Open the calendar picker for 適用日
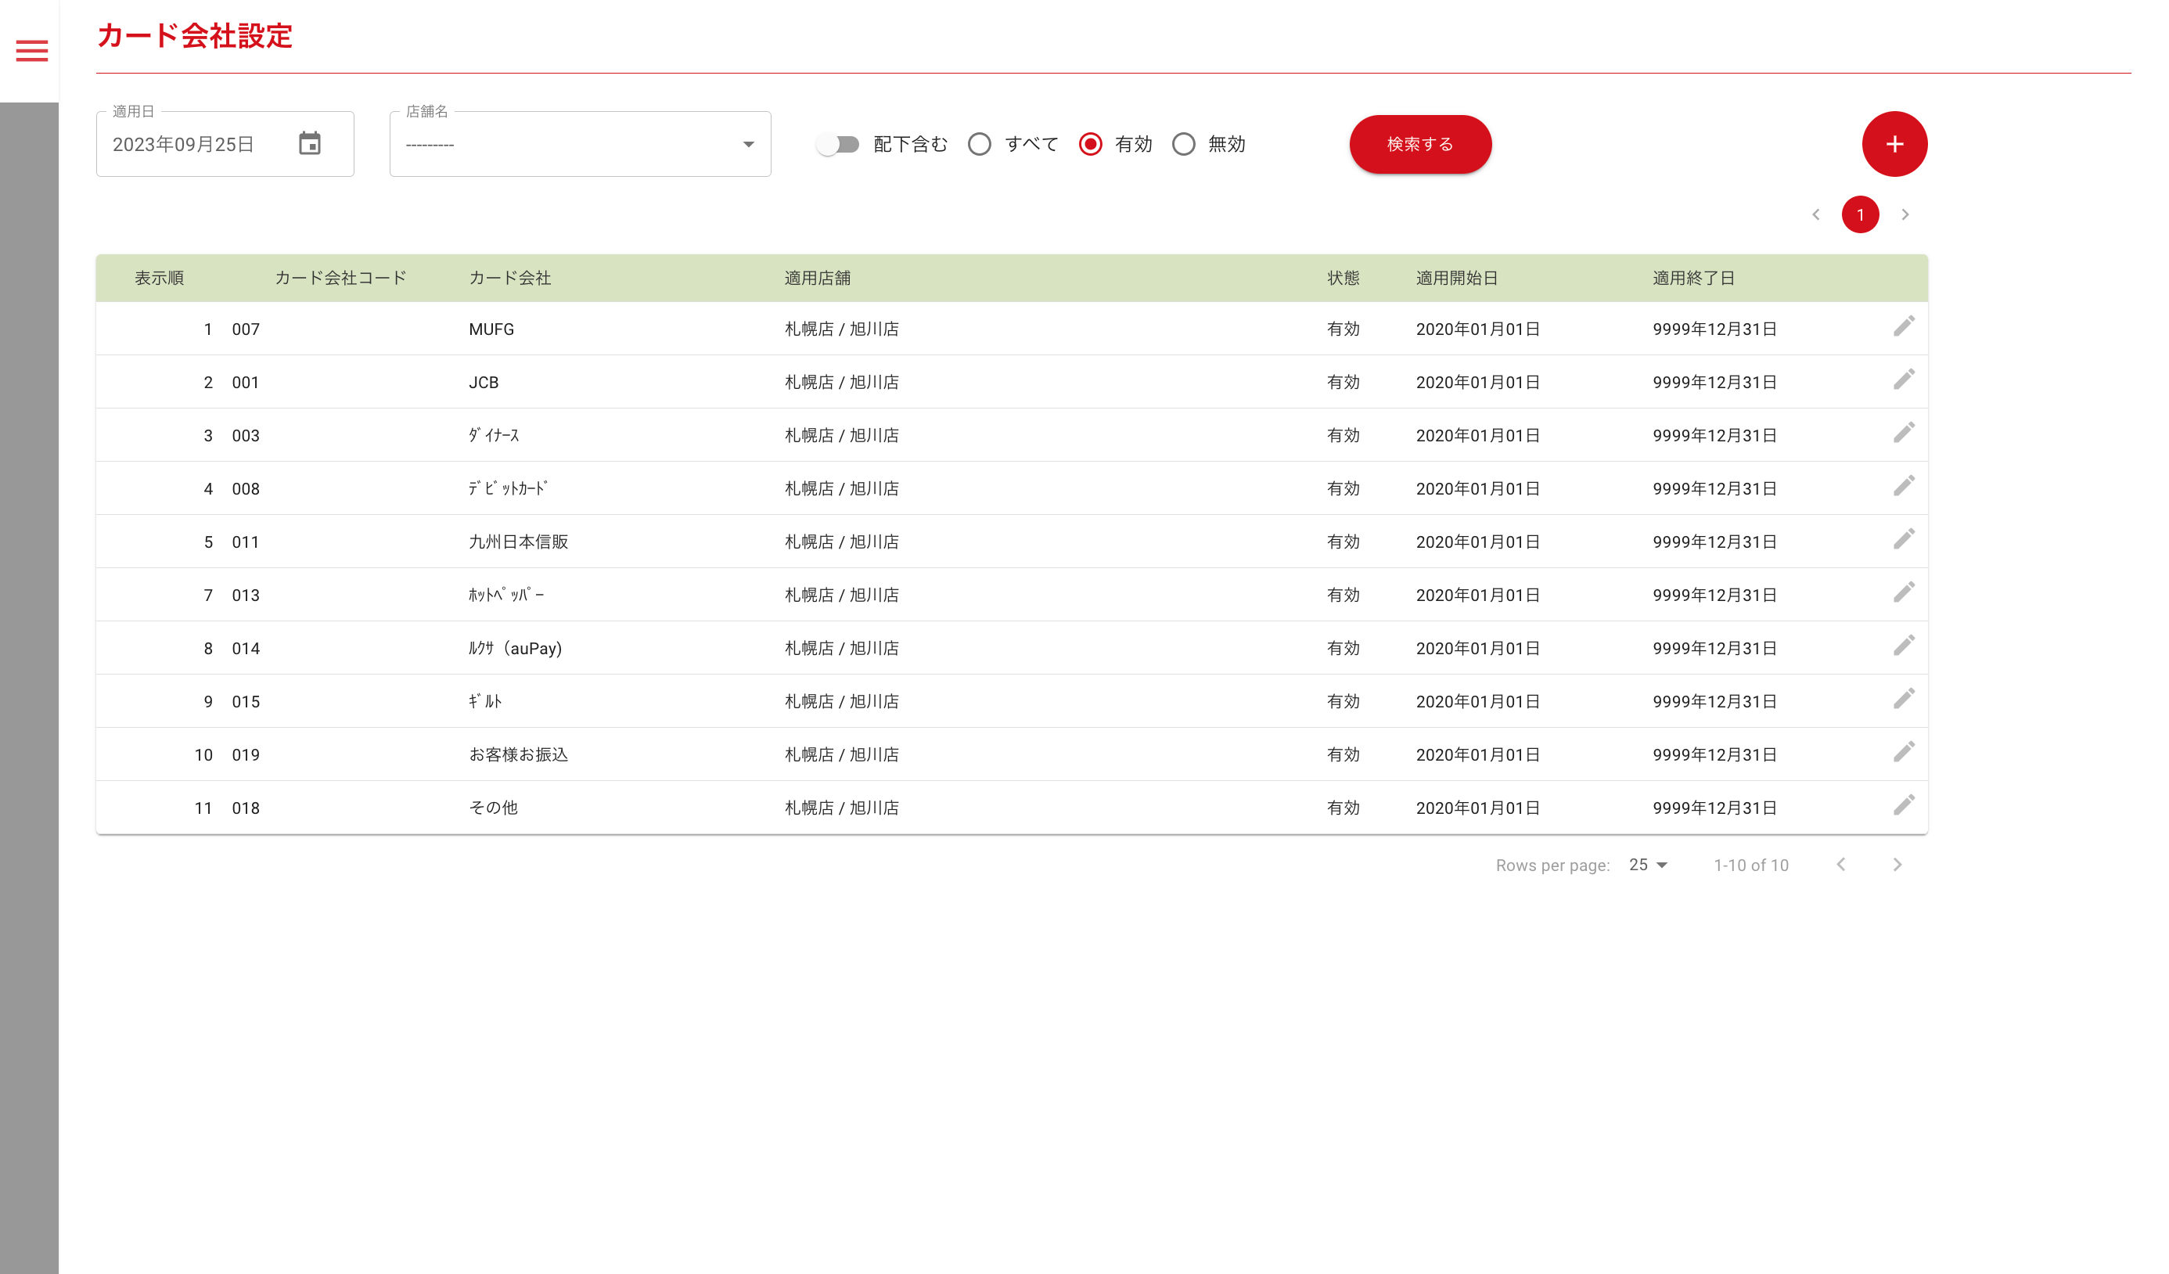This screenshot has width=2169, height=1274. pos(310,144)
